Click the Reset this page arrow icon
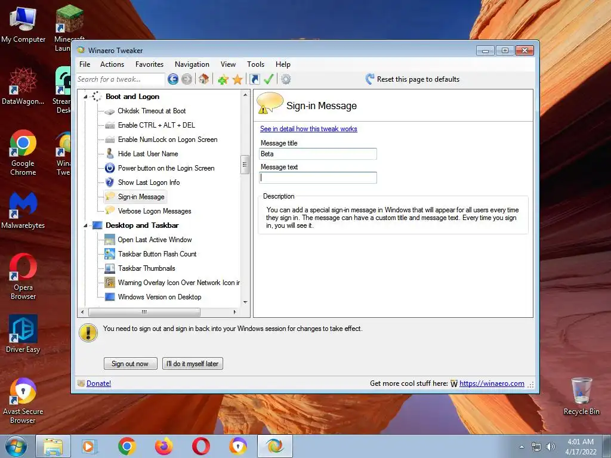The width and height of the screenshot is (611, 458). coord(370,79)
